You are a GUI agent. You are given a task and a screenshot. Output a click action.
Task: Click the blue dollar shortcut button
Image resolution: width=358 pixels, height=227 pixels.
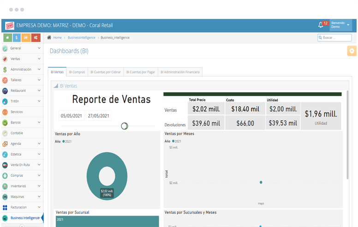(17, 38)
